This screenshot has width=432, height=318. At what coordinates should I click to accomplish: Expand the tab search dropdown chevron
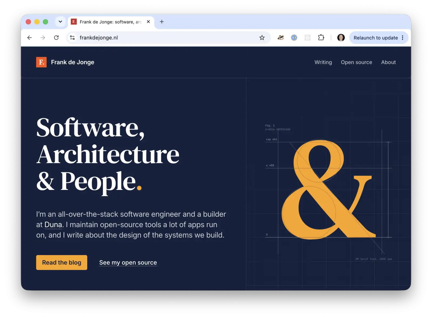(x=60, y=22)
